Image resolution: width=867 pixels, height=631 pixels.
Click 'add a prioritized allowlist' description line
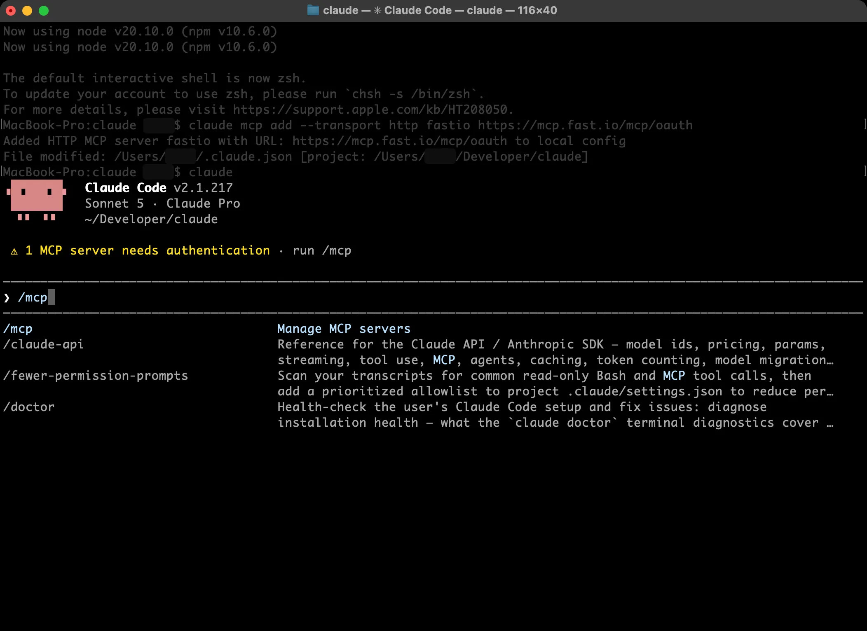[555, 391]
